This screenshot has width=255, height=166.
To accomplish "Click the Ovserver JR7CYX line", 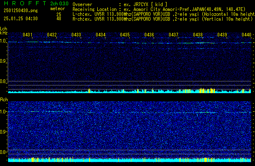I will (120, 4).
